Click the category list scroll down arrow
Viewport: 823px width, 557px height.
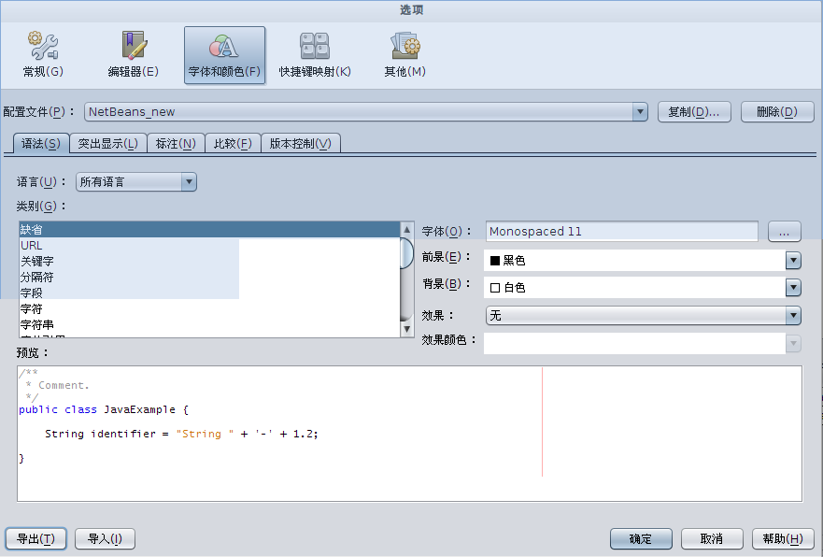click(x=406, y=329)
